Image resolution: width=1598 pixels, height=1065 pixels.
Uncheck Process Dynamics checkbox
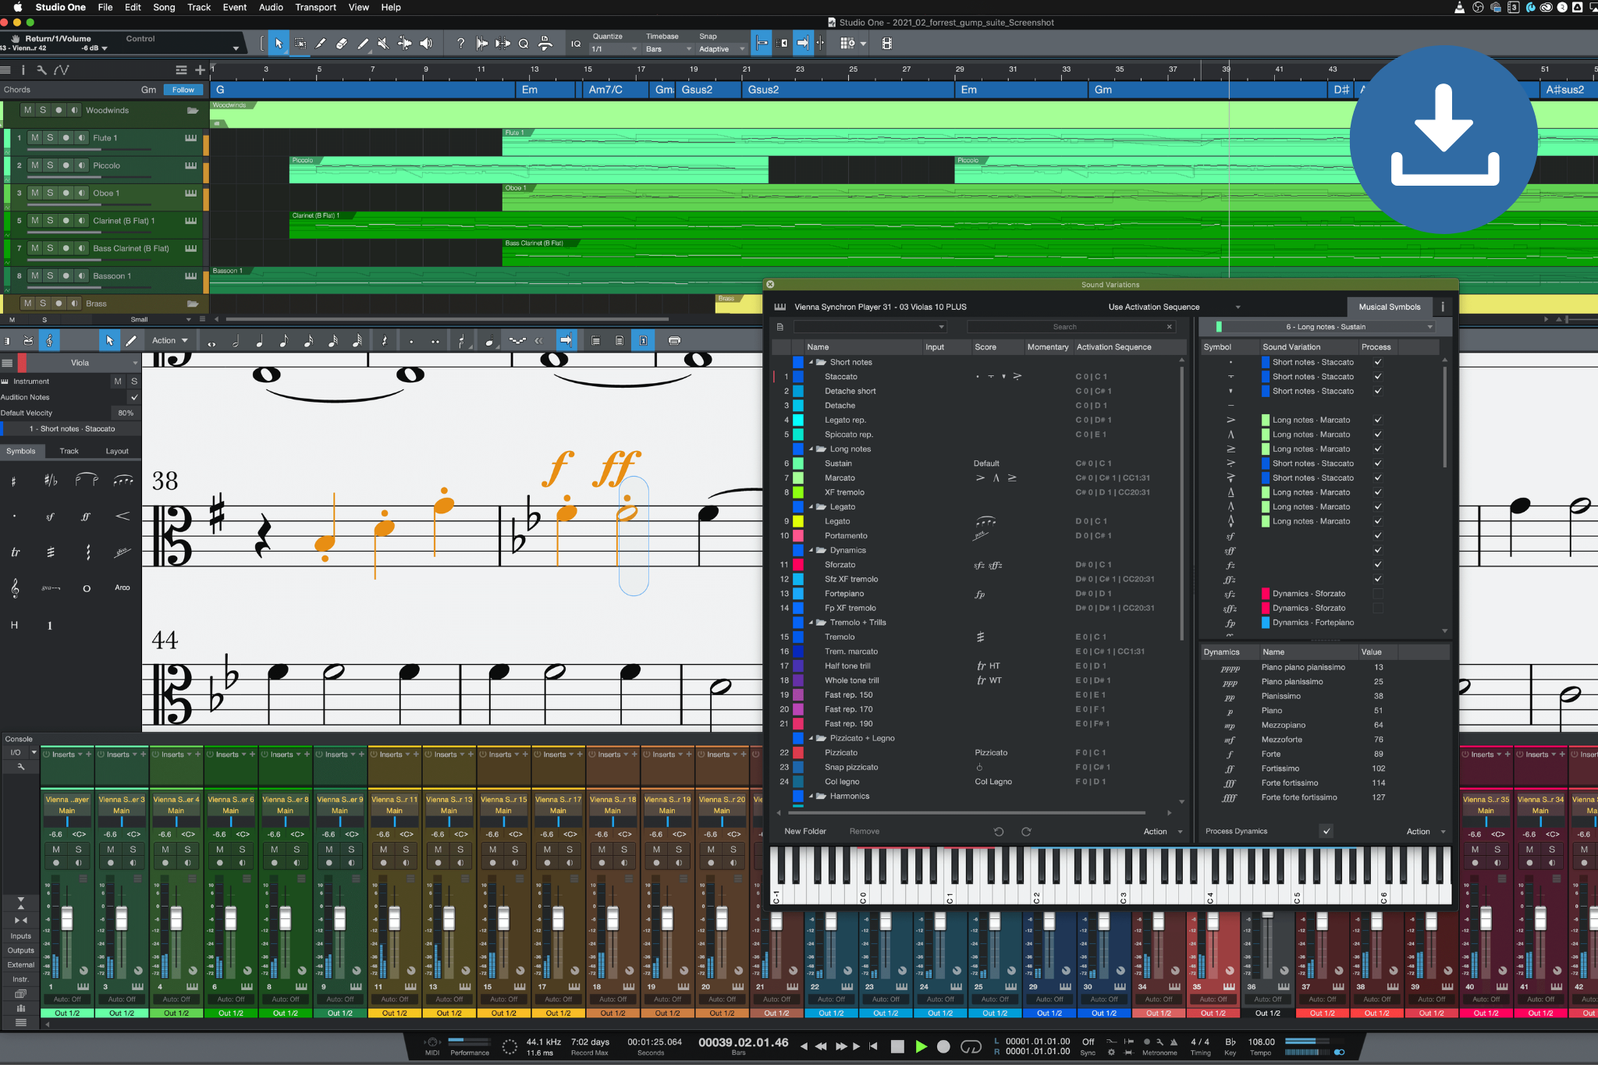[1326, 831]
